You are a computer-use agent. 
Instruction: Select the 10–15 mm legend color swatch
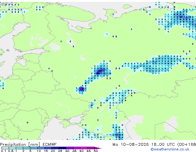coord(41,148)
